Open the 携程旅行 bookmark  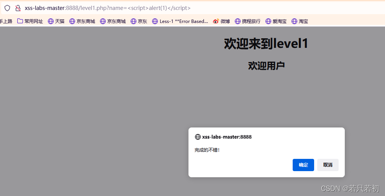pyautogui.click(x=248, y=21)
